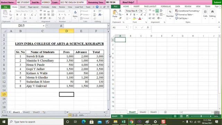Click Wrap Text icon in right Excel

(x=161, y=11)
